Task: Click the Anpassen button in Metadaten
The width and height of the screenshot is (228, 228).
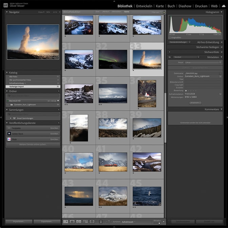Action: pos(195,103)
